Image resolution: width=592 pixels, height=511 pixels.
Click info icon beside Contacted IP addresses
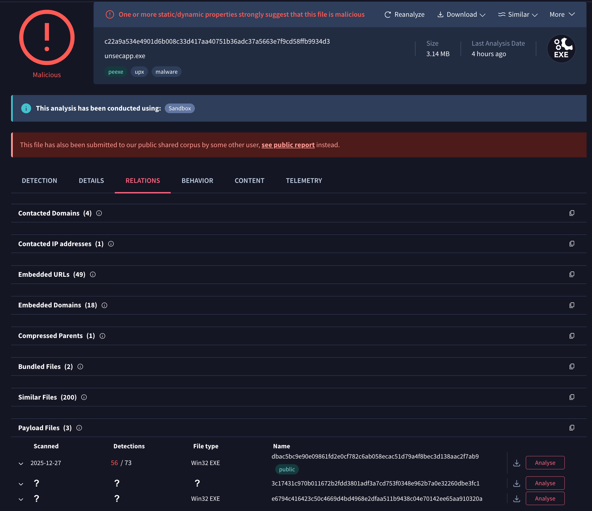click(x=111, y=244)
